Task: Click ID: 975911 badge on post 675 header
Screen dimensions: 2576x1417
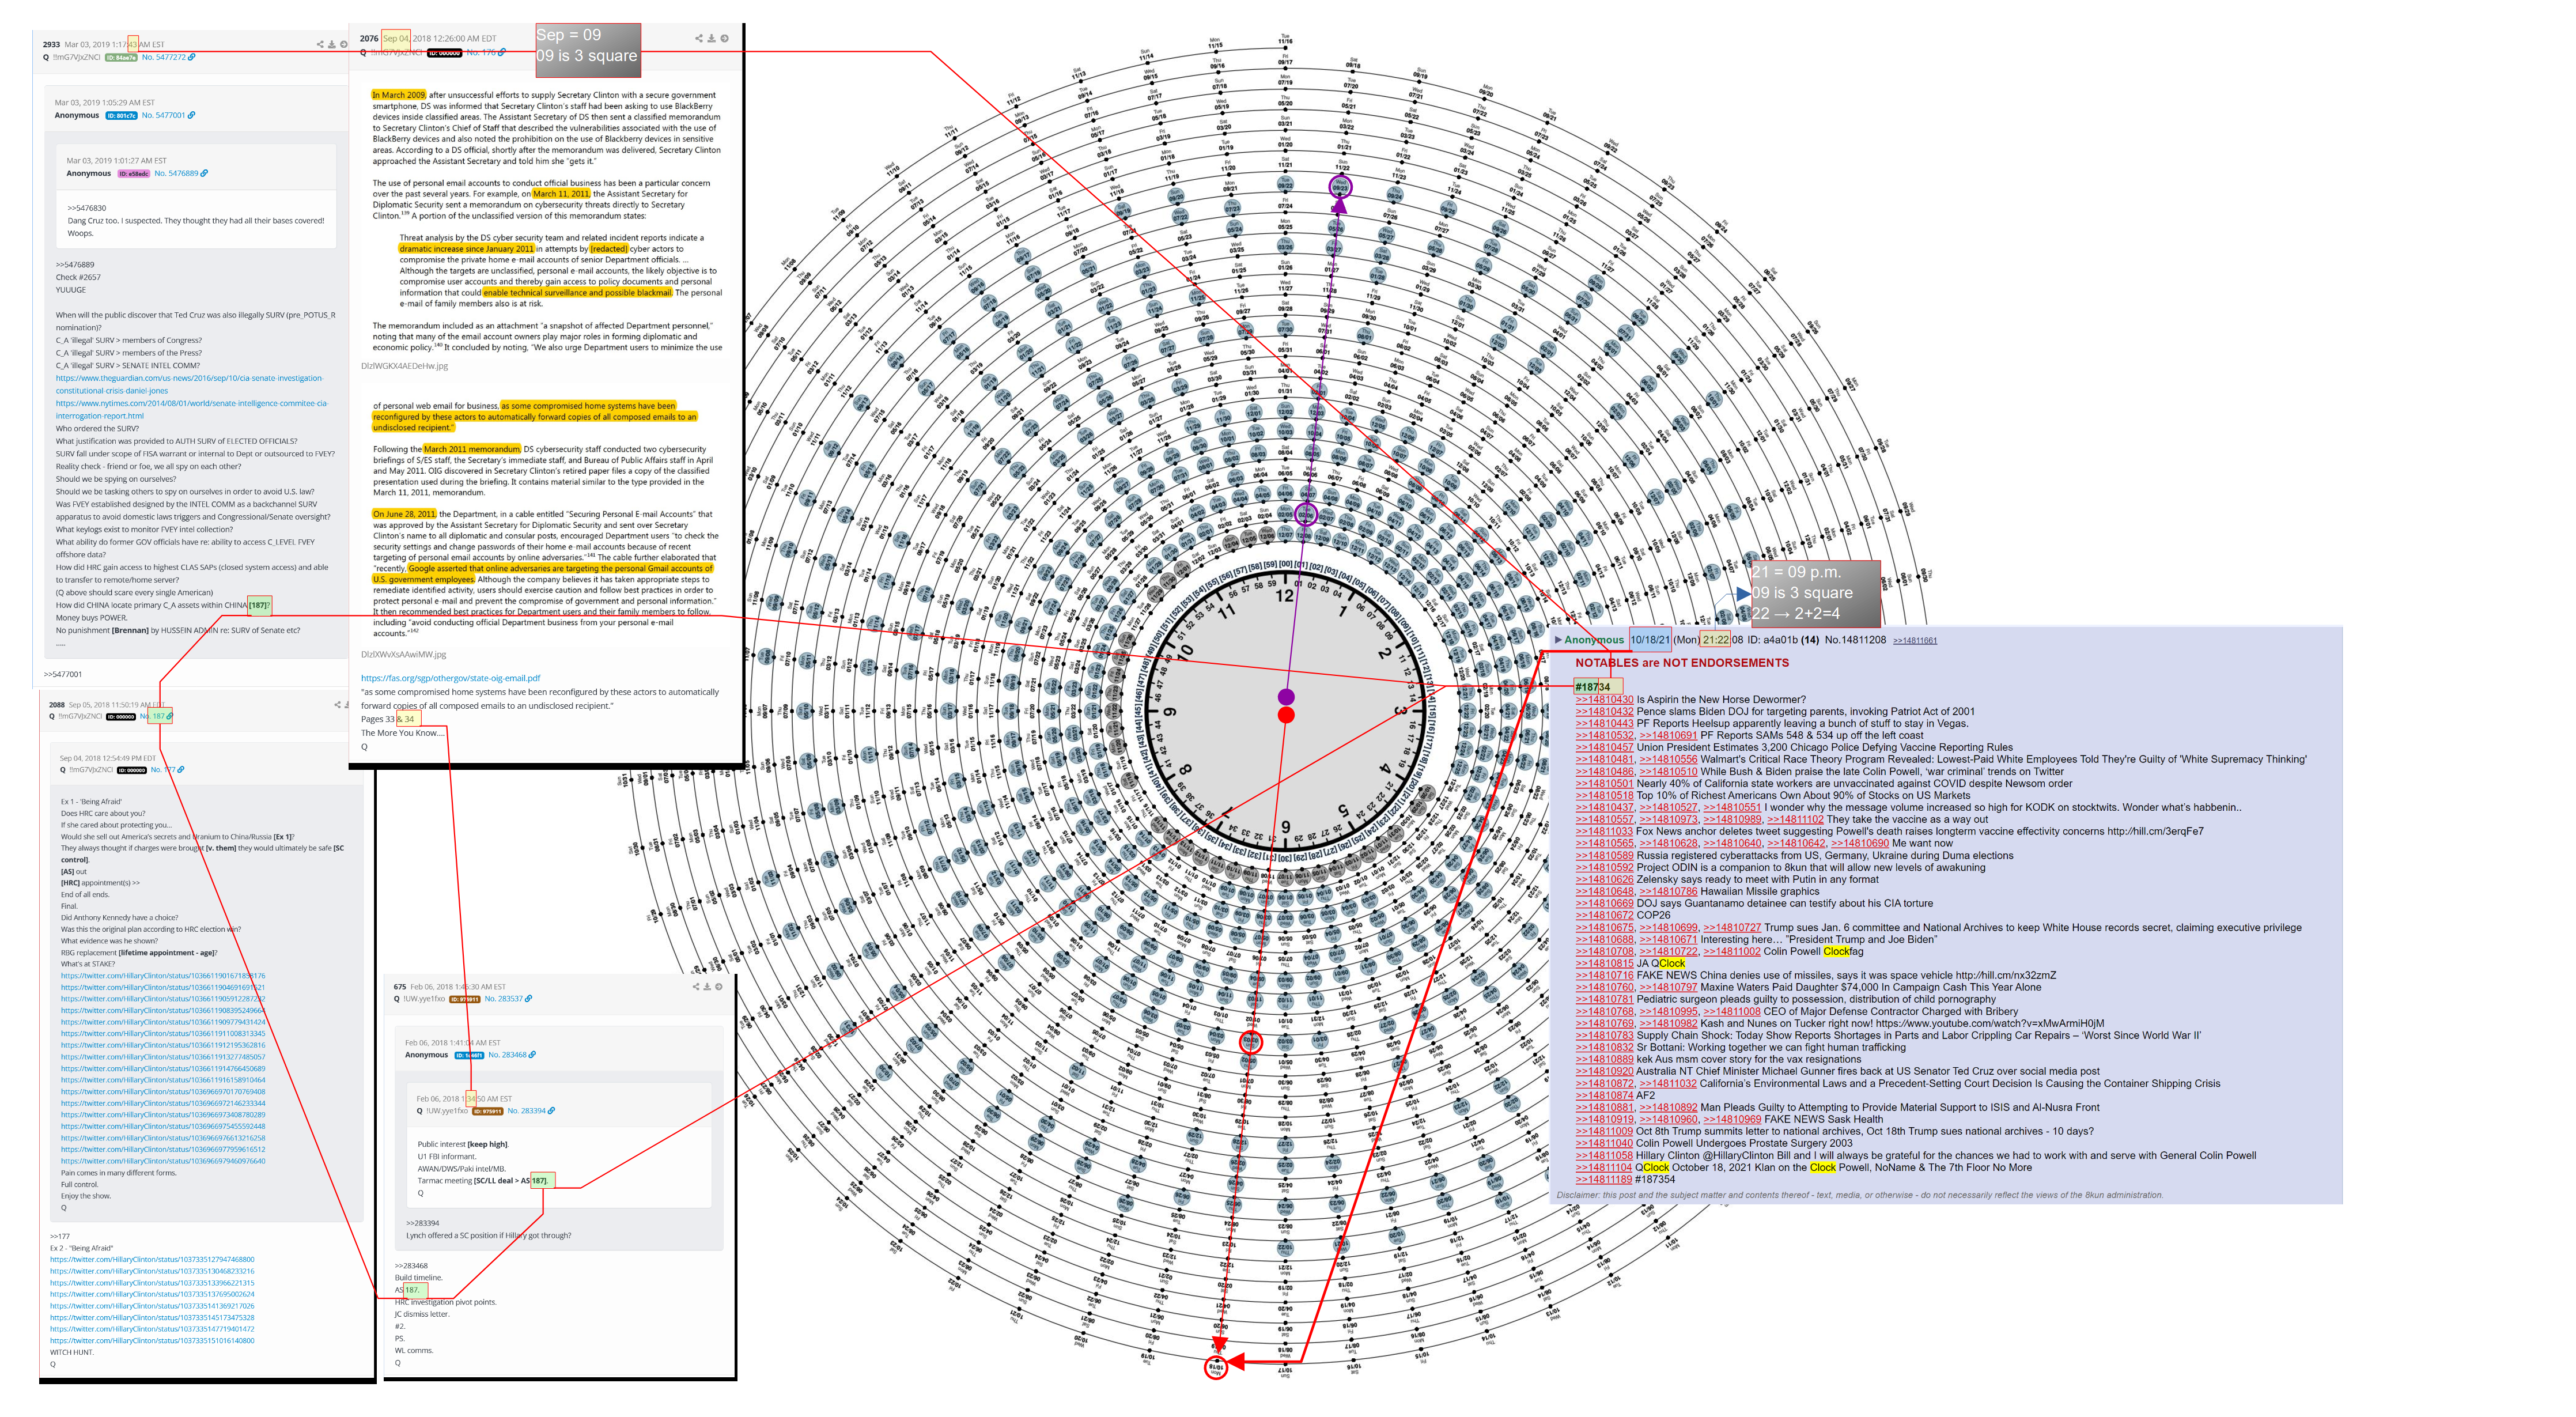Action: pyautogui.click(x=465, y=998)
